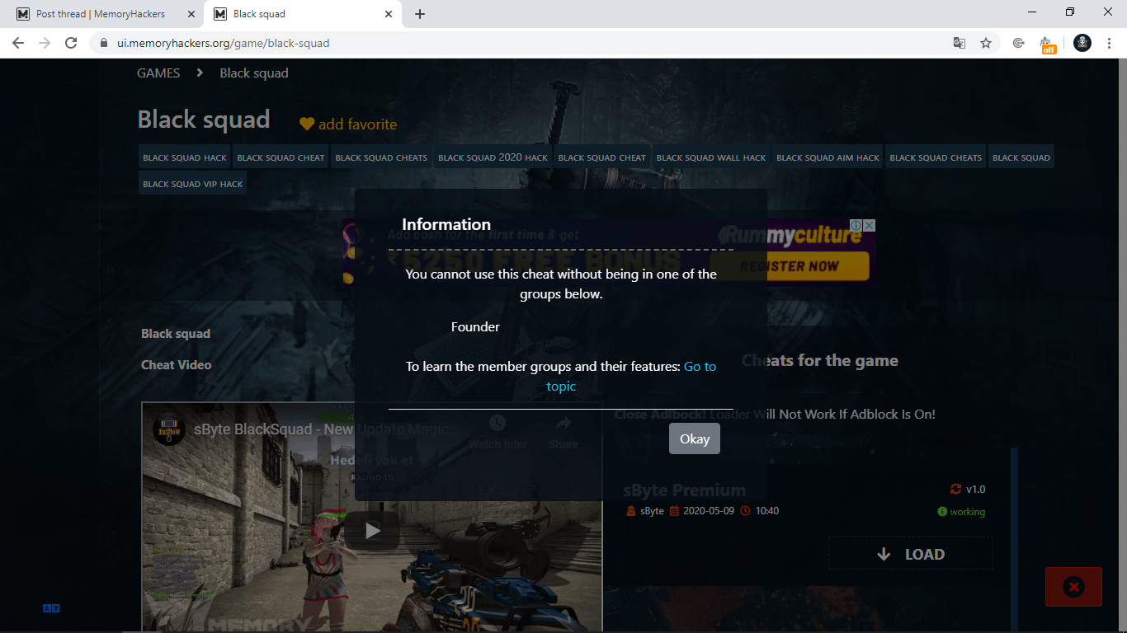Click the 'sByte Premium' cheat title
Screen dimensions: 1127x633
coord(685,490)
